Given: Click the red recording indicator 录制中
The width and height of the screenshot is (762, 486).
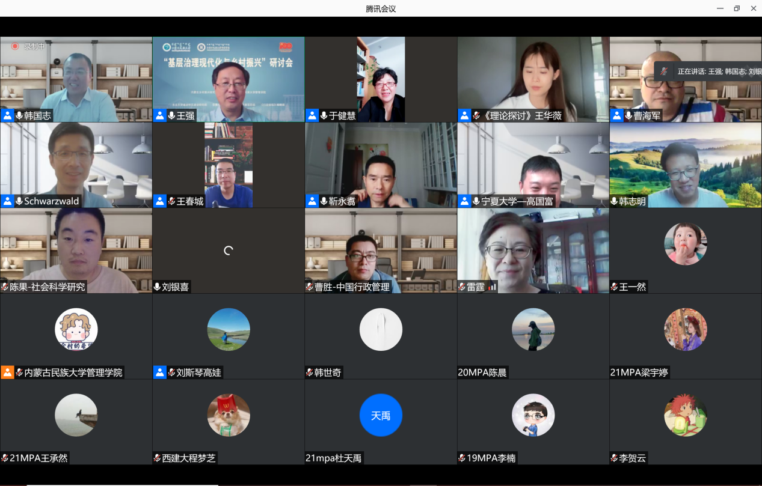Looking at the screenshot, I should coord(15,46).
